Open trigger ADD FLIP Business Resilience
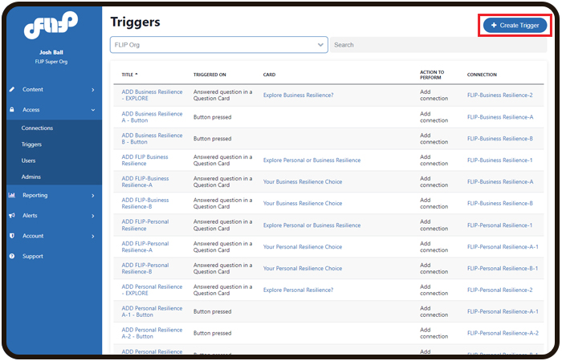 pos(145,160)
